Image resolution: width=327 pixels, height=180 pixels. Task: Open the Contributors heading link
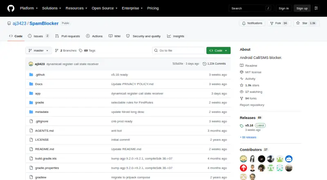[253, 150]
